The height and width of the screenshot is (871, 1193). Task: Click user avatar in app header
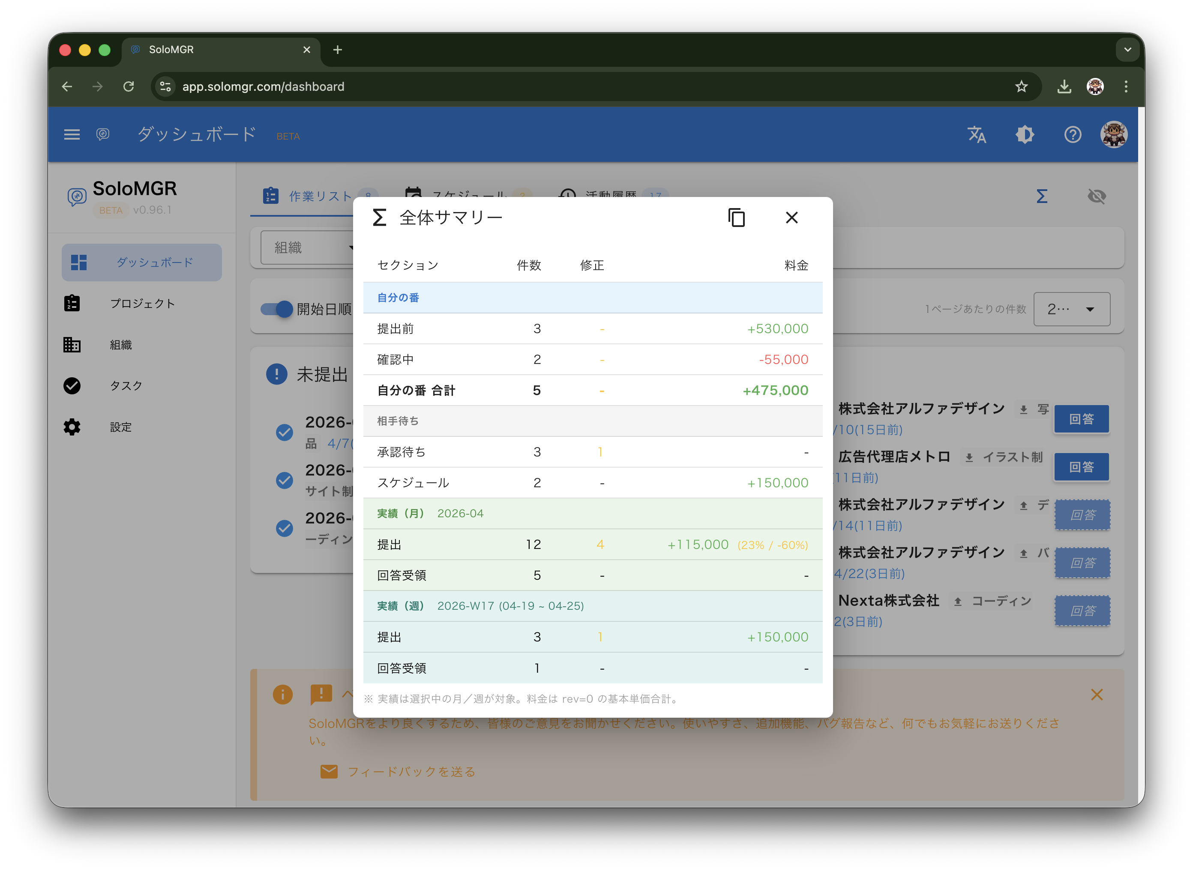pyautogui.click(x=1113, y=135)
